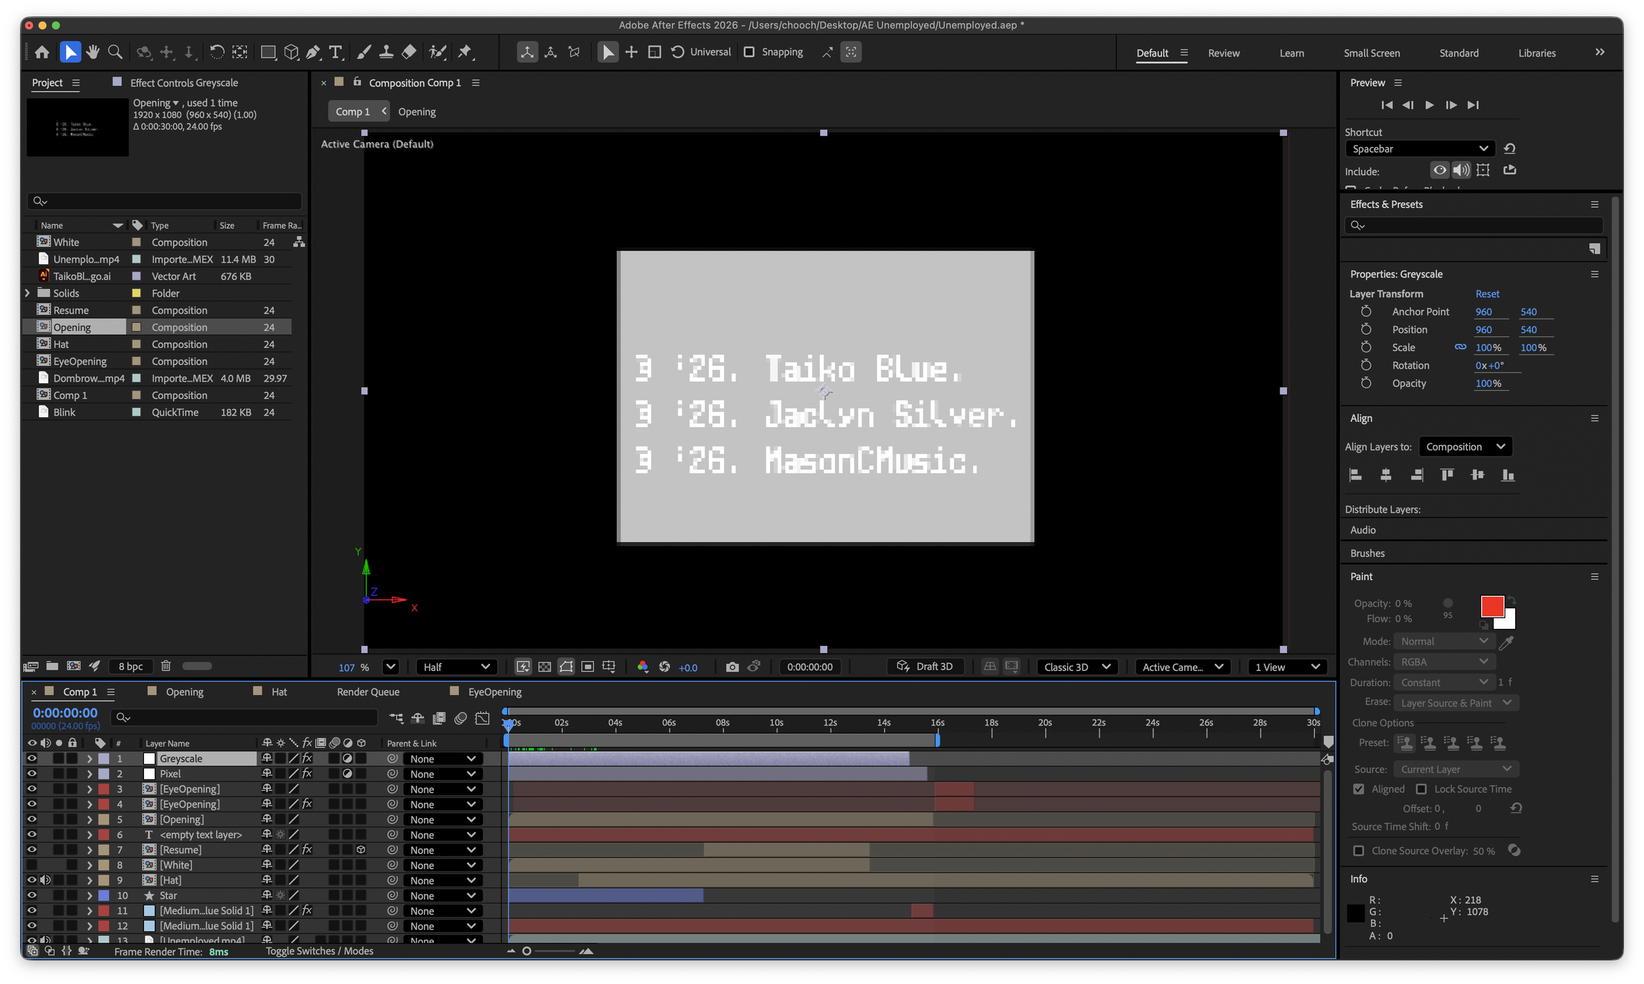The height and width of the screenshot is (984, 1644).
Task: Open the Half resolution dropdown
Action: click(x=456, y=667)
